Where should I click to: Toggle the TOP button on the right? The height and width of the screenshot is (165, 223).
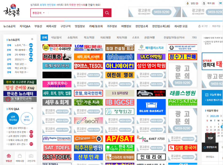210,138
